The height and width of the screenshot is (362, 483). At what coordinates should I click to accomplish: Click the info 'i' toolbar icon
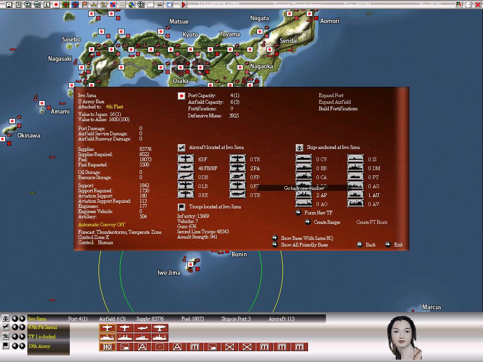pos(47,5)
